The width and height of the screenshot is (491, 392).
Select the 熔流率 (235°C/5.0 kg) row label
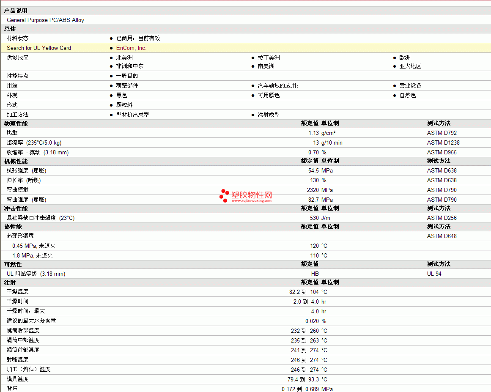pyautogui.click(x=34, y=143)
